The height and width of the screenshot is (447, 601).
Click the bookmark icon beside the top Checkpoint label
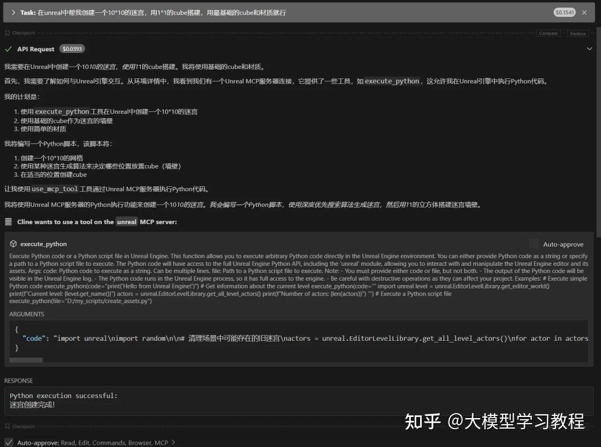coord(7,33)
